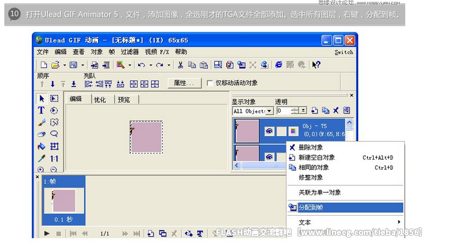Select the eyedropper tool

coord(41,158)
